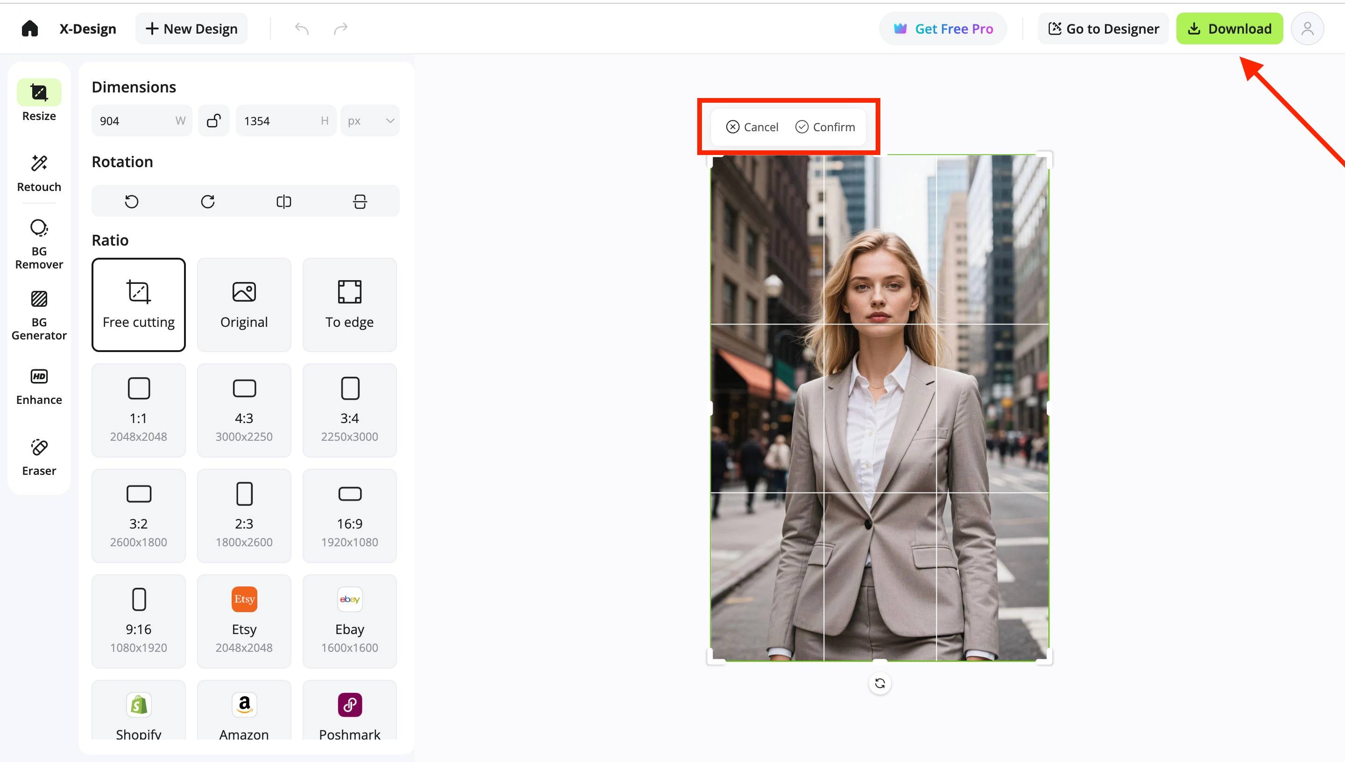Select the Shopify preset
Image resolution: width=1345 pixels, height=762 pixels.
(139, 710)
